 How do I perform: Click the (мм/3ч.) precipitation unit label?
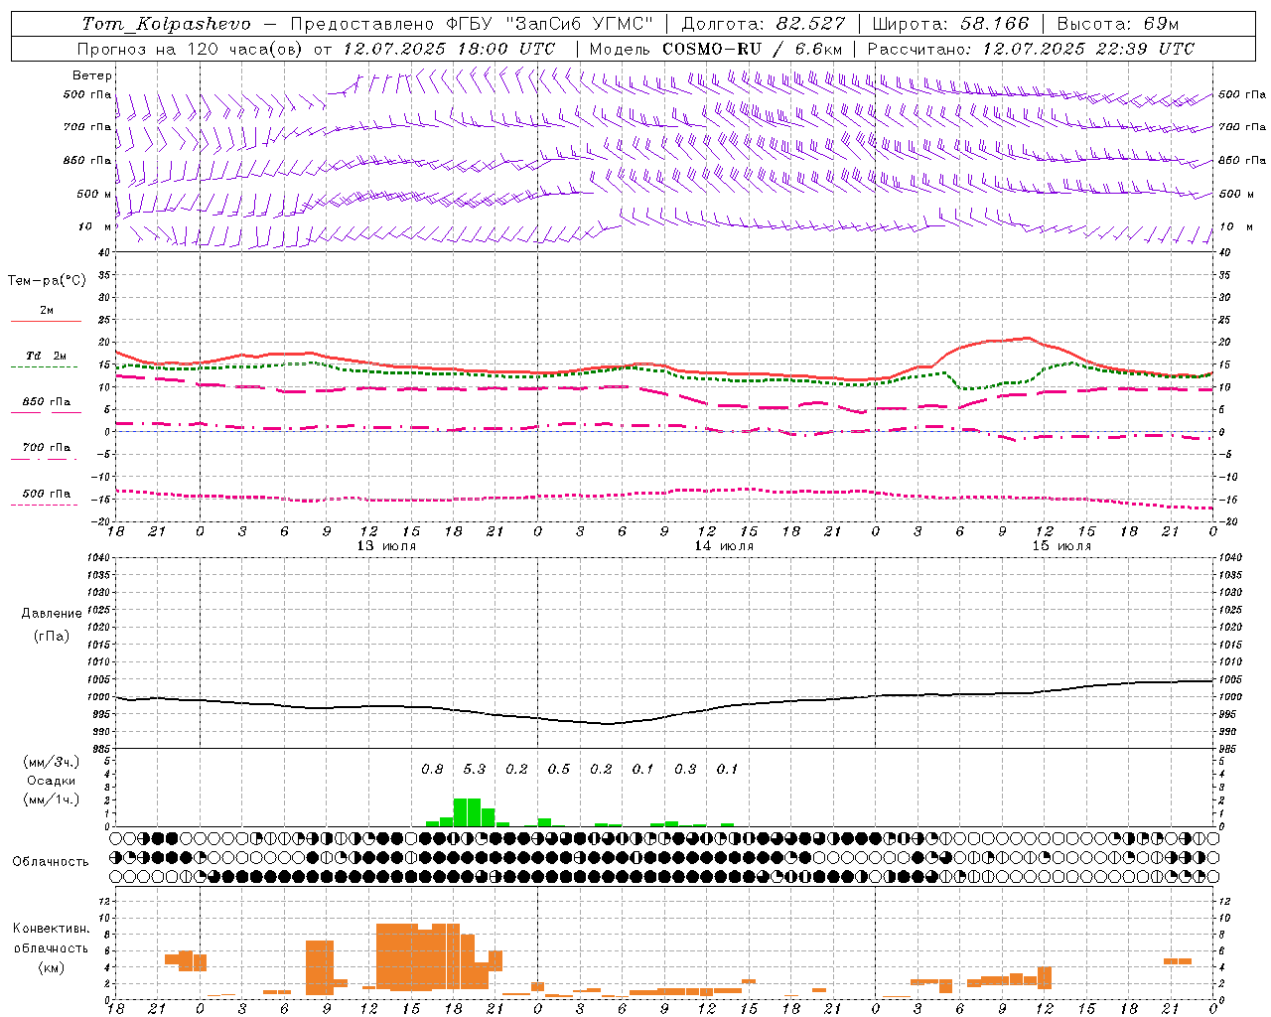(x=52, y=762)
